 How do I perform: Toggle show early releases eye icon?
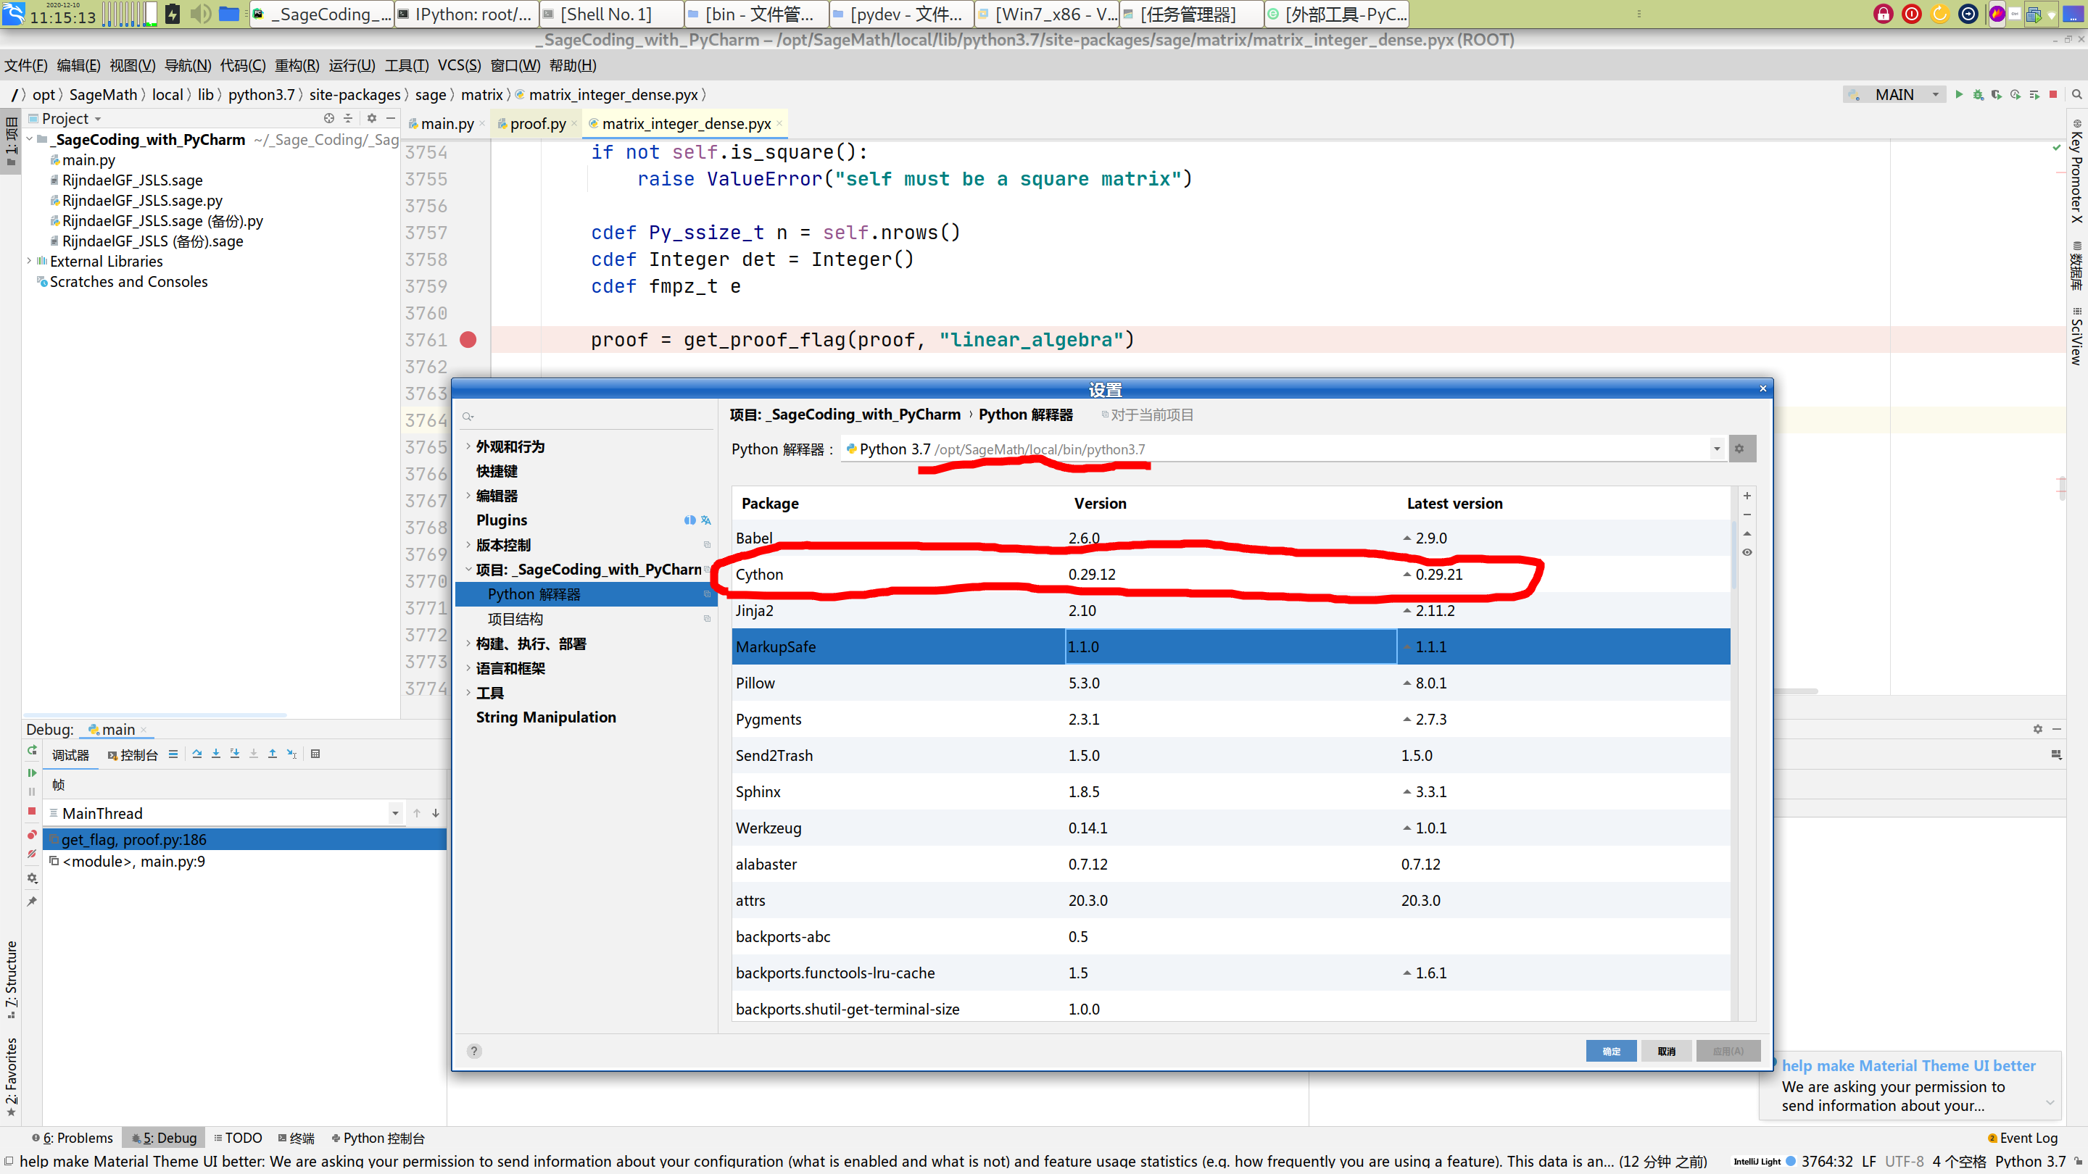click(x=1747, y=552)
